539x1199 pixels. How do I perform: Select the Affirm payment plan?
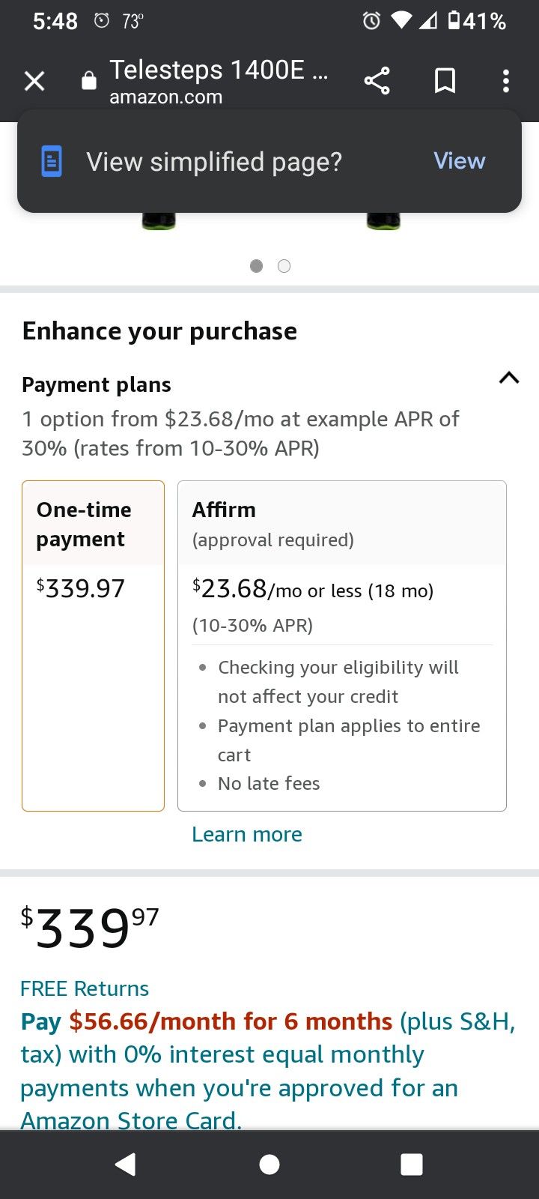click(341, 645)
